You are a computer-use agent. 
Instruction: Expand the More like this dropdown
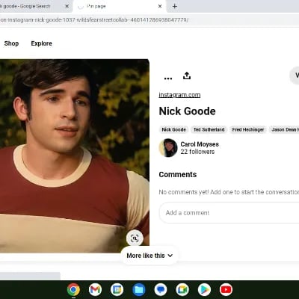pos(149,256)
